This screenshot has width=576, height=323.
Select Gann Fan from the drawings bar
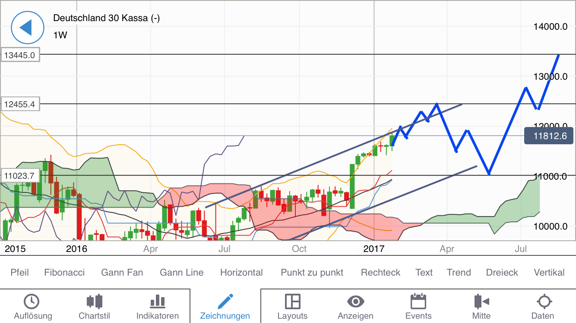pyautogui.click(x=122, y=272)
